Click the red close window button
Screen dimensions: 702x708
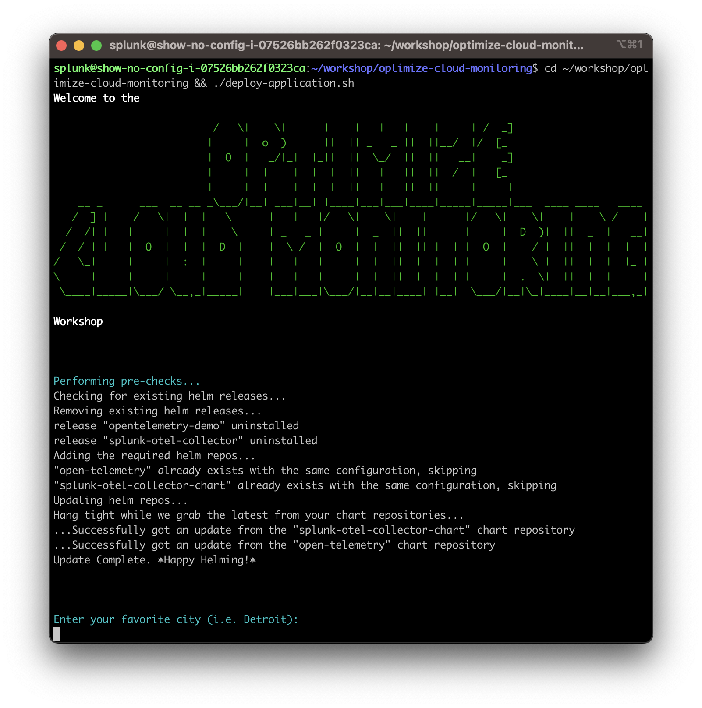[61, 46]
